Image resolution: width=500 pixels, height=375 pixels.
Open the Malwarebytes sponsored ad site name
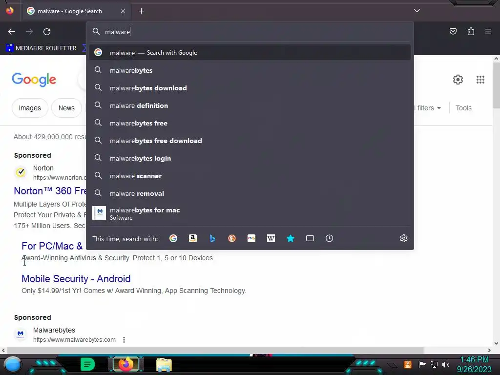point(54,330)
